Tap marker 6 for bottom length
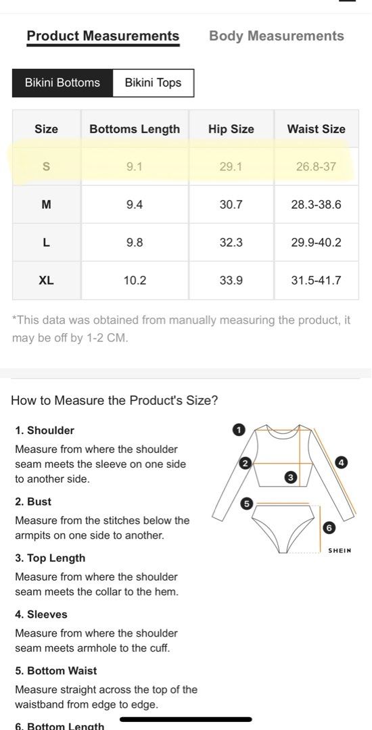372x730 pixels. (329, 527)
